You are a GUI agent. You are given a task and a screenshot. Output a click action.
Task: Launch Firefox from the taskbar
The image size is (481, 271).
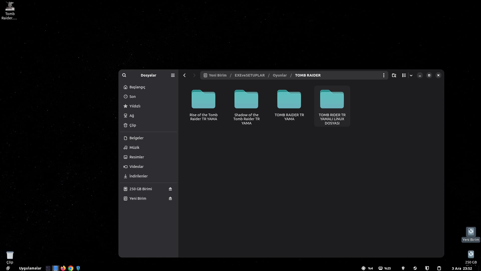[63, 268]
